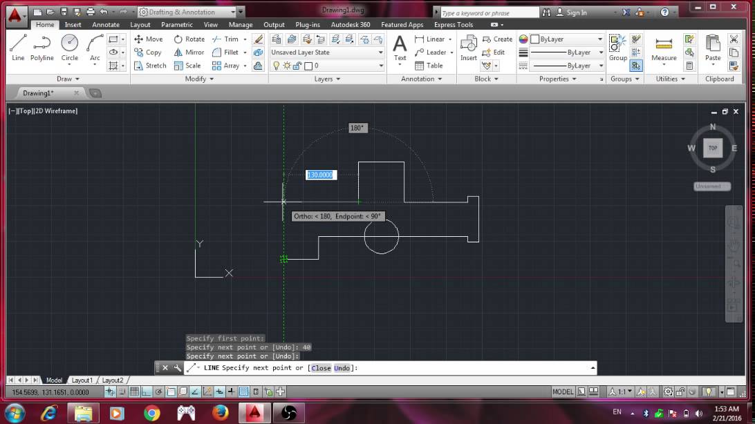
Task: Open the ByLayer linetype dropdown
Action: [x=567, y=66]
